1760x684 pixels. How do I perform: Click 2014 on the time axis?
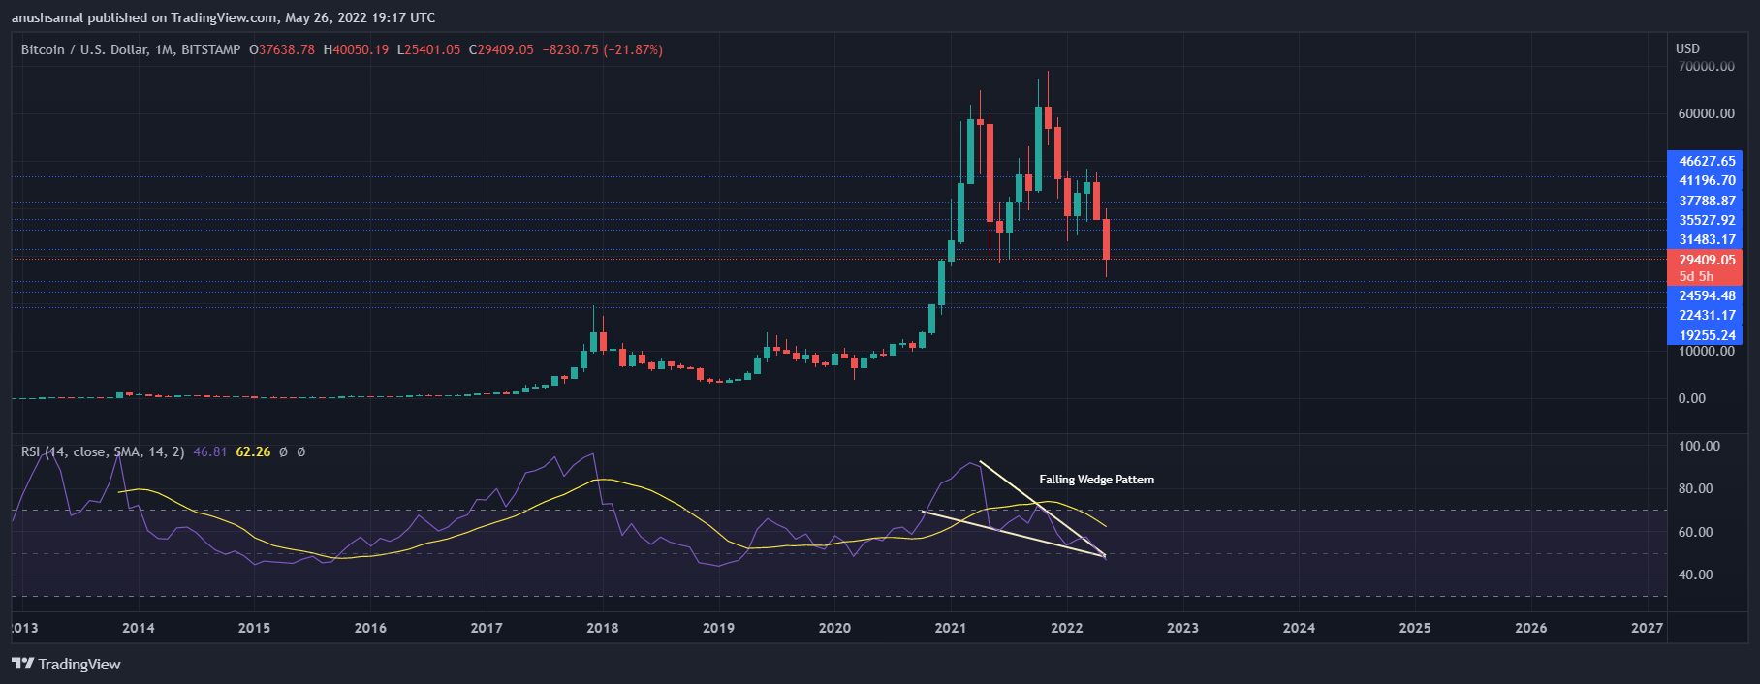tap(138, 628)
